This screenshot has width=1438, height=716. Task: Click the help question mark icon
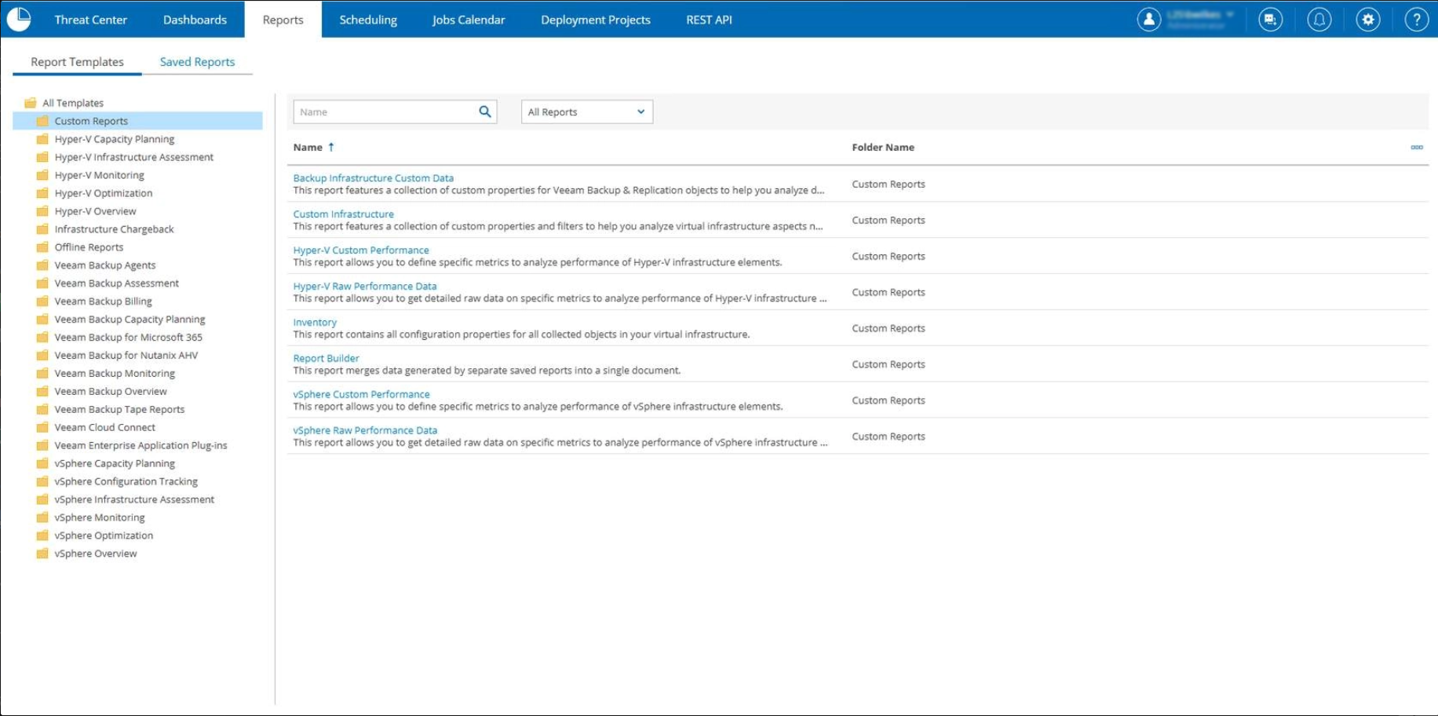click(x=1416, y=20)
